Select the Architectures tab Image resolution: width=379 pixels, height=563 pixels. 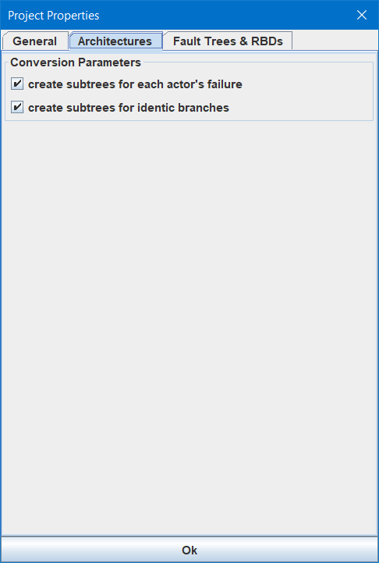tap(115, 41)
